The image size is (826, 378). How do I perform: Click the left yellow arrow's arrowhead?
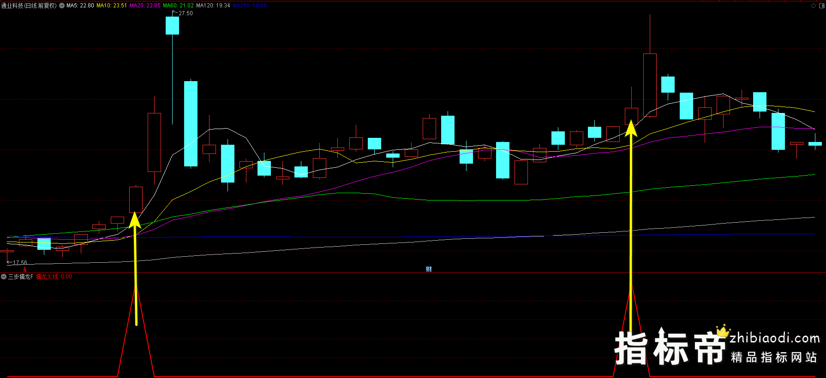point(135,220)
